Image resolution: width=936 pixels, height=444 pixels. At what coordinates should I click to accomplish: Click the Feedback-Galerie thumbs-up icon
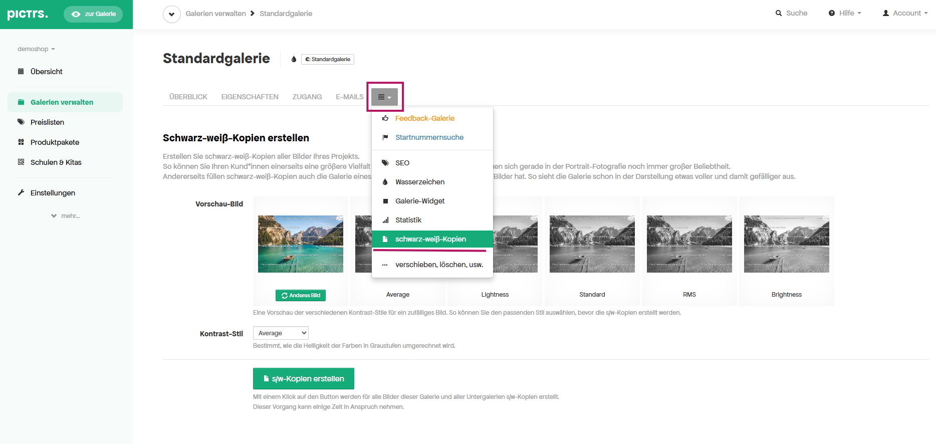pyautogui.click(x=385, y=118)
